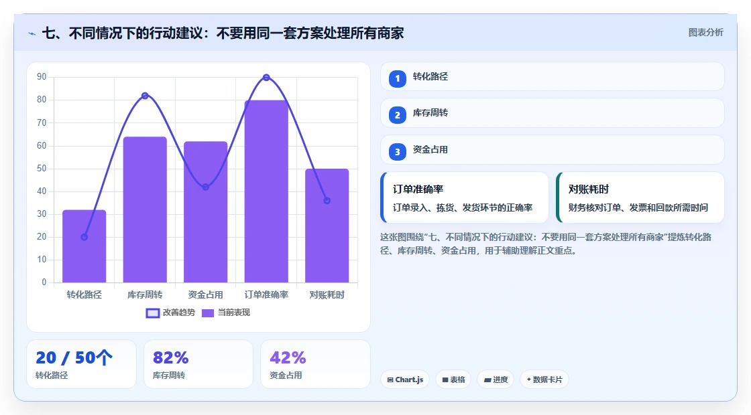Click the 82% 库存周转 stat card
751x415 pixels.
[198, 364]
